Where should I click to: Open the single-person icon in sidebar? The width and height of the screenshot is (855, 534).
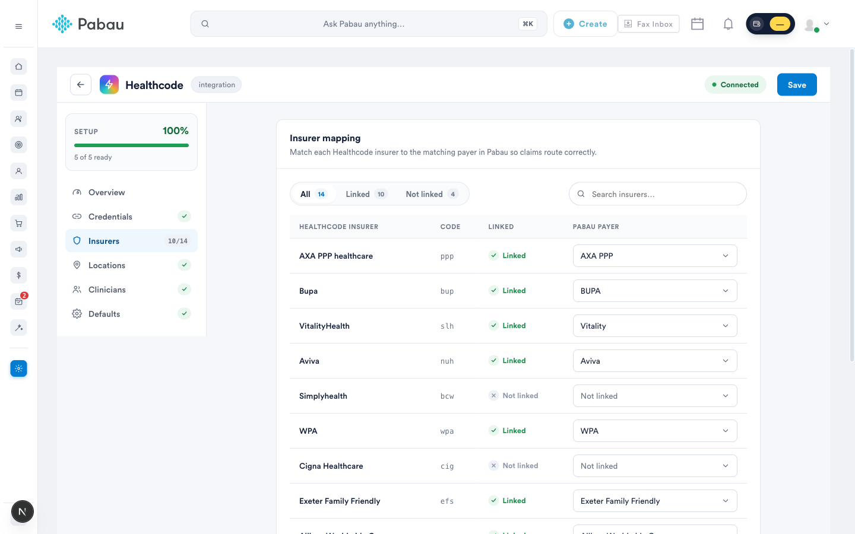click(18, 171)
